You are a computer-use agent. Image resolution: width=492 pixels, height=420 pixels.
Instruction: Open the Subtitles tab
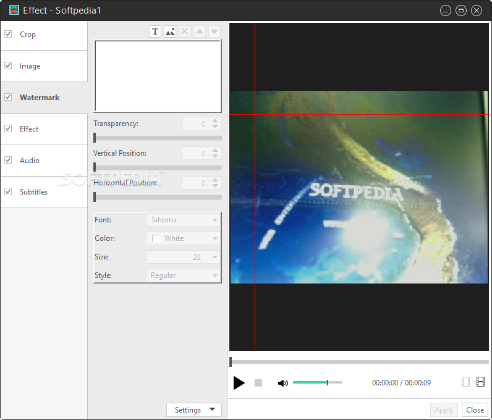pos(45,192)
